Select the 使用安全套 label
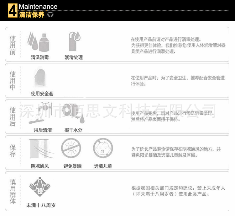The image size is (235, 216). coord(42,94)
